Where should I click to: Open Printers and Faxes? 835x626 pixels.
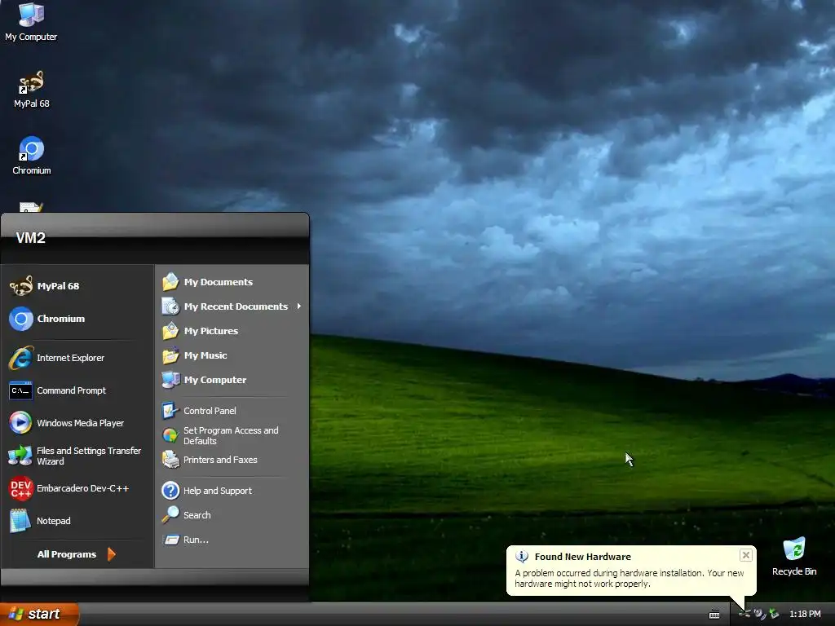point(232,460)
